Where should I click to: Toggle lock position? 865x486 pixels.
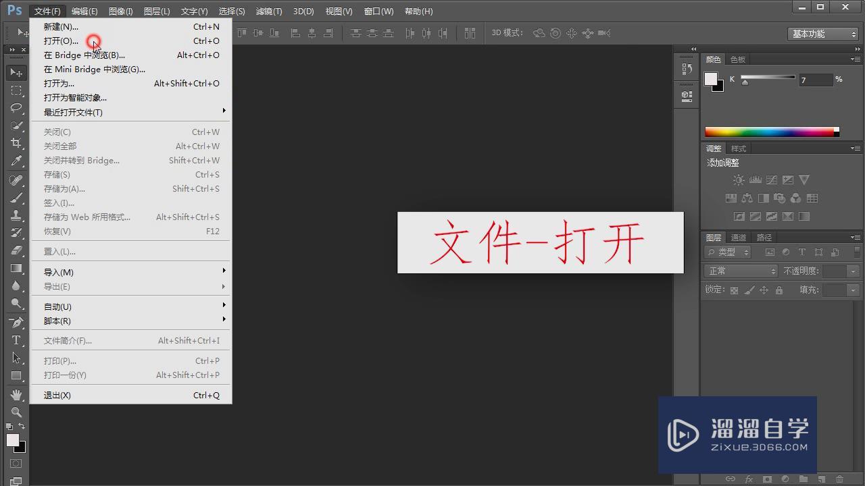[764, 290]
